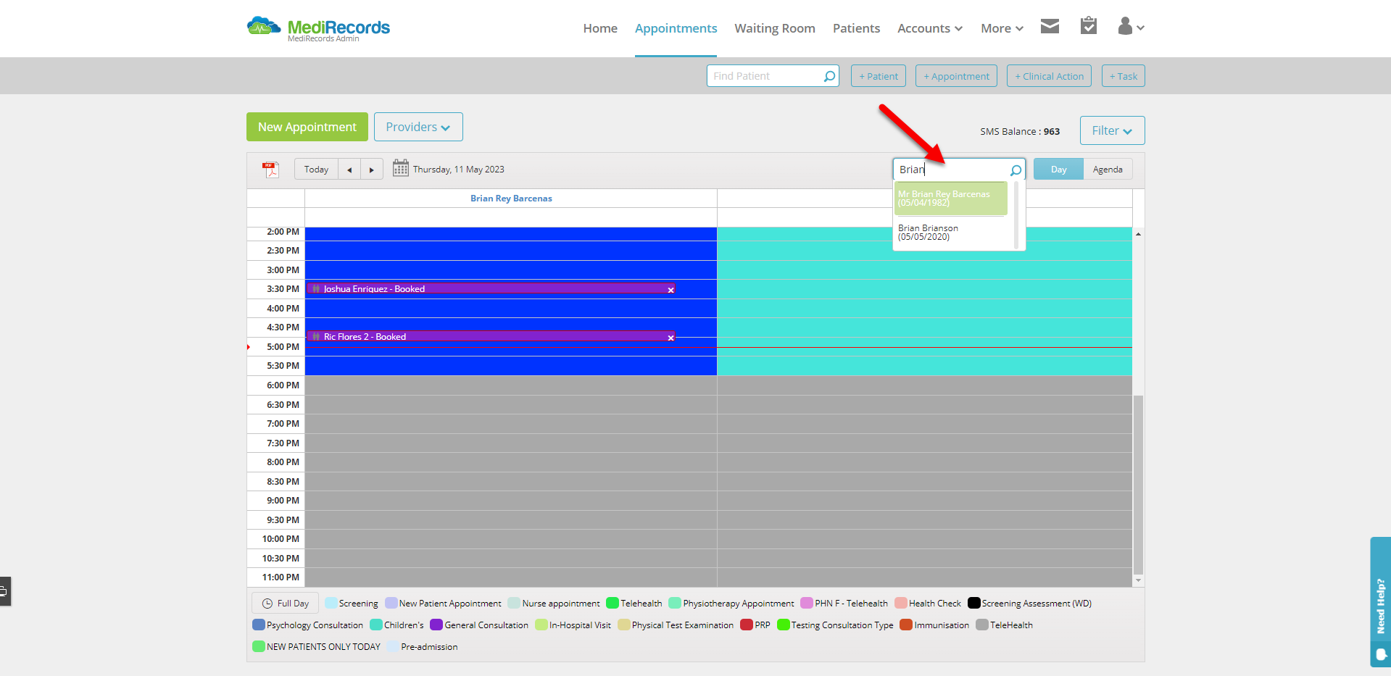
Task: Click the calendar search magnifier icon
Action: coord(1016,170)
